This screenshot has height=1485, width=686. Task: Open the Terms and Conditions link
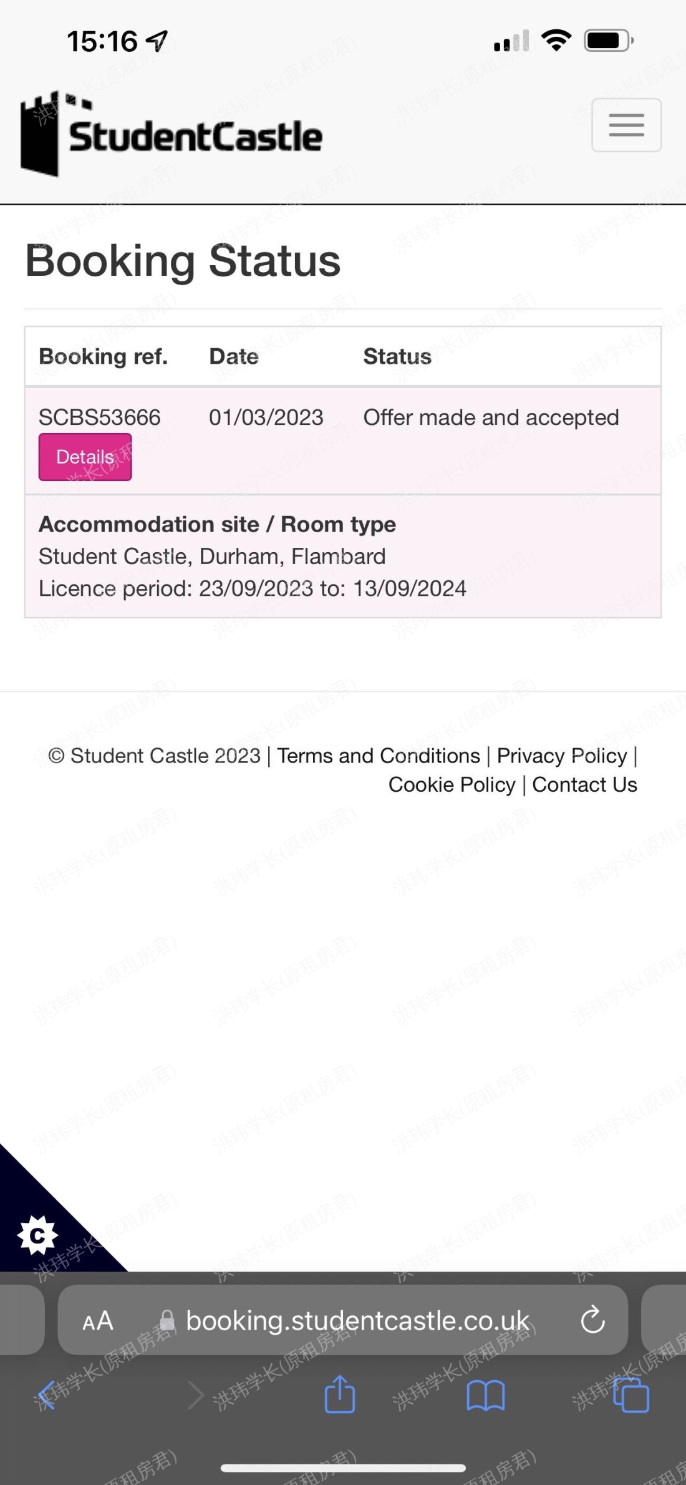(379, 756)
